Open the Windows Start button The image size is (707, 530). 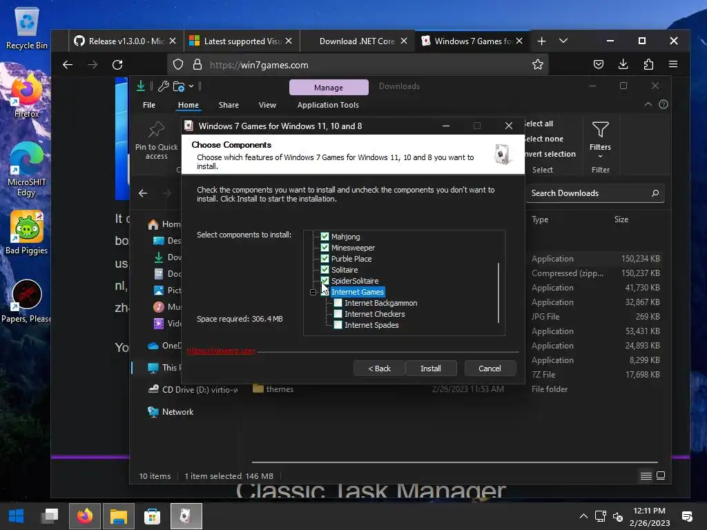click(x=17, y=516)
